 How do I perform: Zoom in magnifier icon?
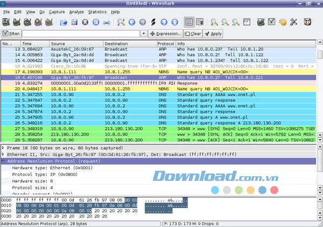click(x=214, y=22)
